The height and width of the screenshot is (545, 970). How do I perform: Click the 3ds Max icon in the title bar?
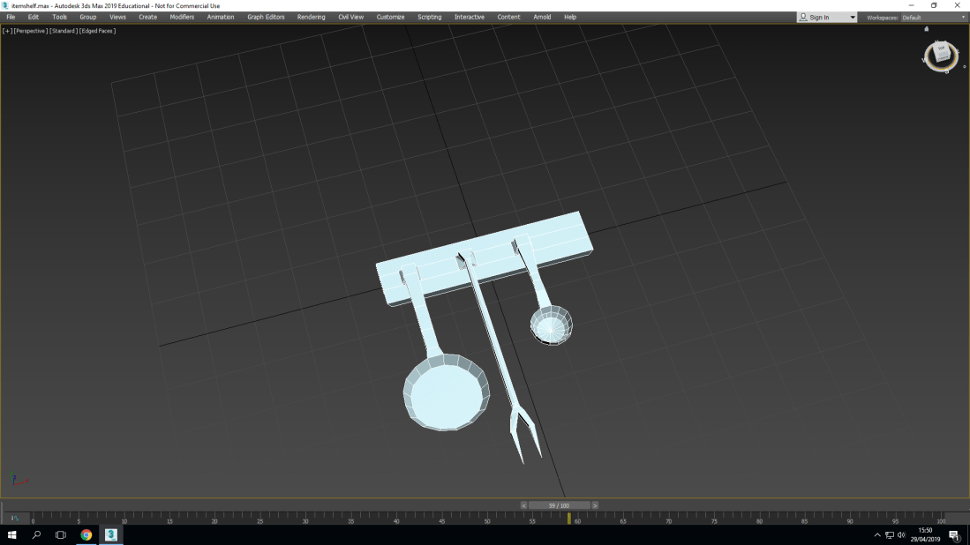coord(6,4)
